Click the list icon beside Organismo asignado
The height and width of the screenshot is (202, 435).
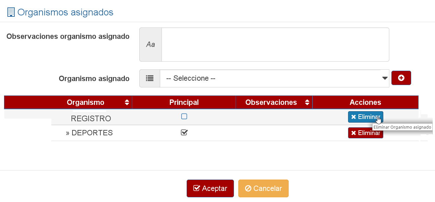[150, 78]
